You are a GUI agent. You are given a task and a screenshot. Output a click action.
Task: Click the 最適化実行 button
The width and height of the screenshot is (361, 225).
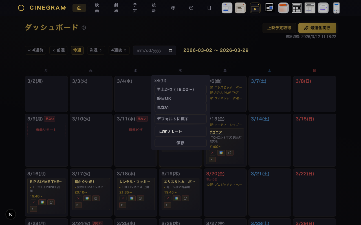tap(317, 28)
